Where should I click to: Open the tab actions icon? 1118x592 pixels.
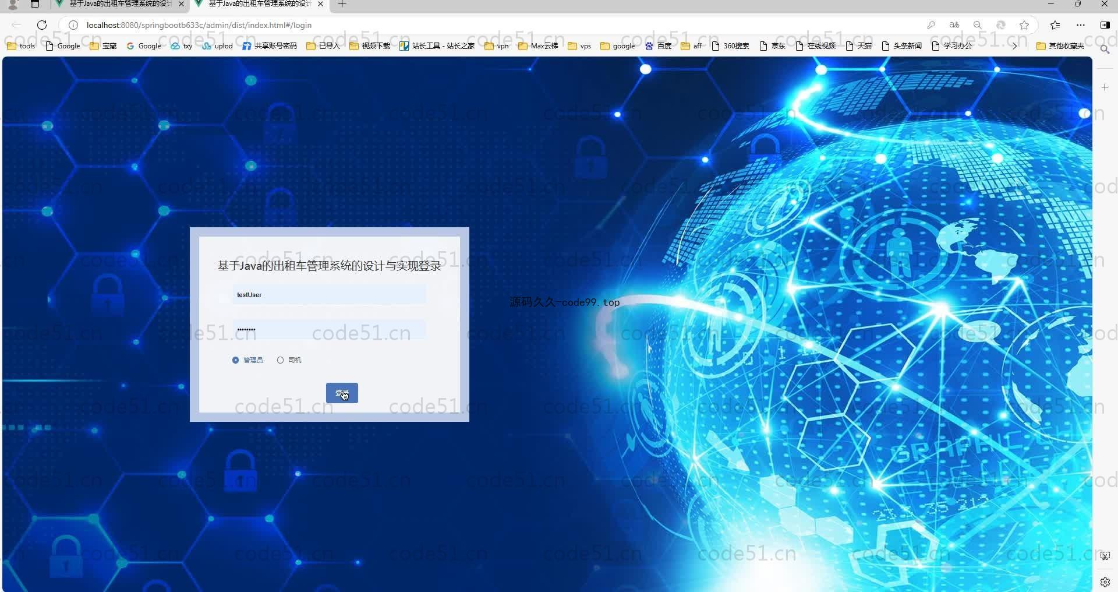[35, 4]
